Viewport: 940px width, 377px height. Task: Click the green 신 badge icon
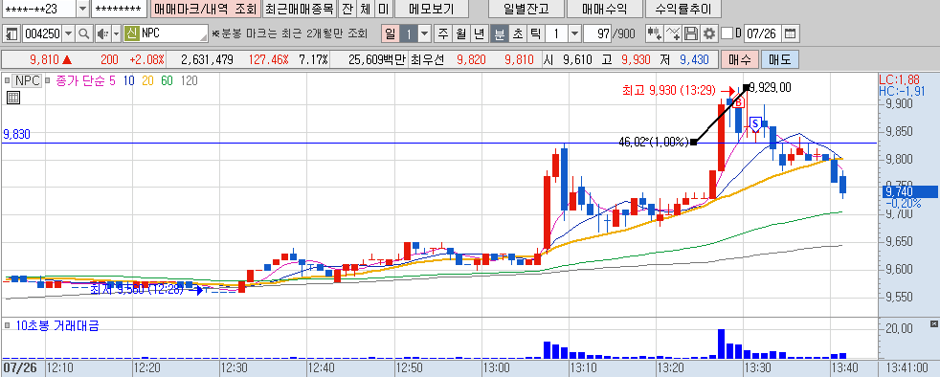coord(132,33)
